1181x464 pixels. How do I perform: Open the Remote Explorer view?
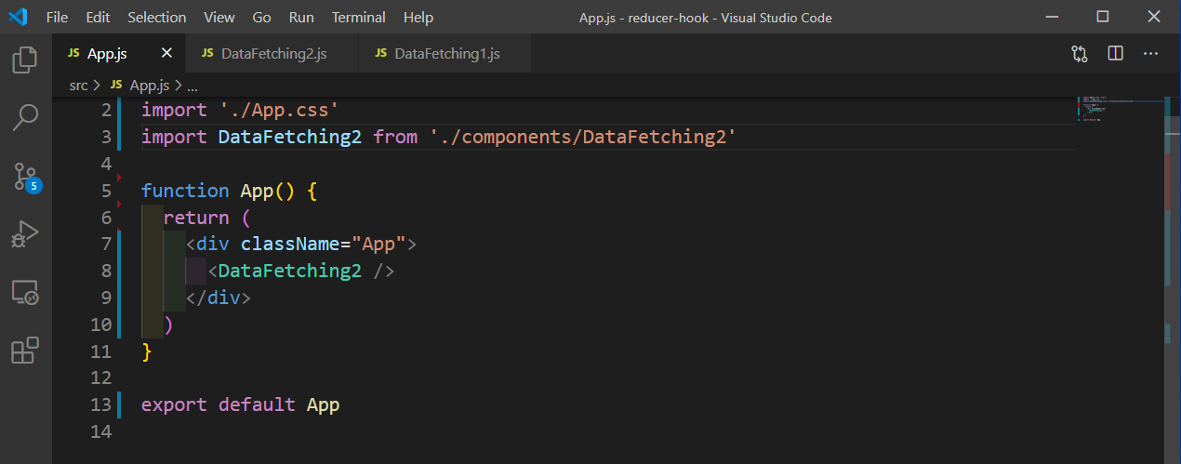point(25,292)
